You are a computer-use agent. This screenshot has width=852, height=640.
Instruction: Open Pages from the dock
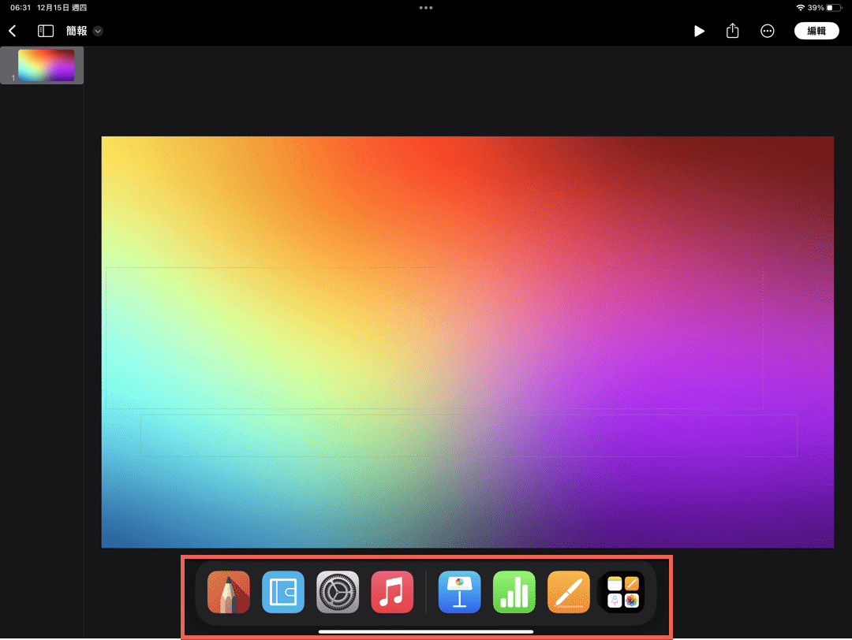(568, 592)
